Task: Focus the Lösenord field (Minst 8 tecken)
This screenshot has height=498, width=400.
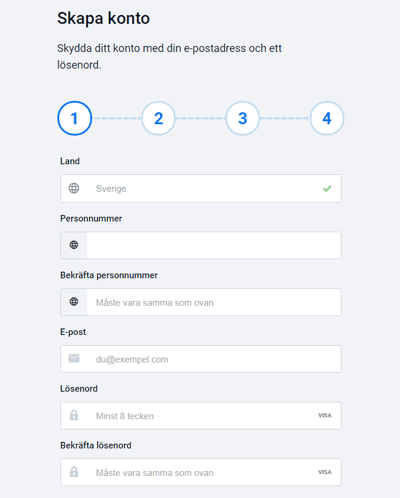Action: pos(203,416)
